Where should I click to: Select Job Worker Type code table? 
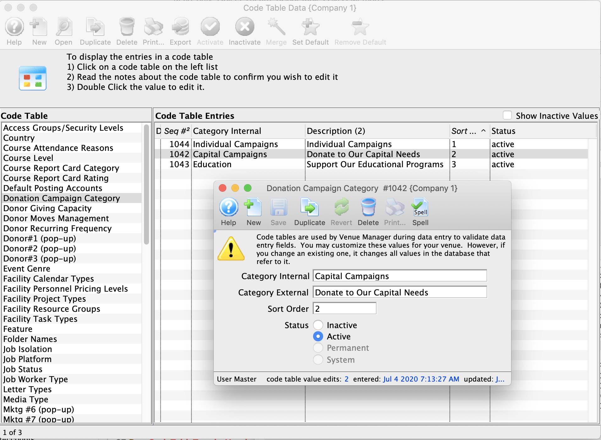point(72,379)
